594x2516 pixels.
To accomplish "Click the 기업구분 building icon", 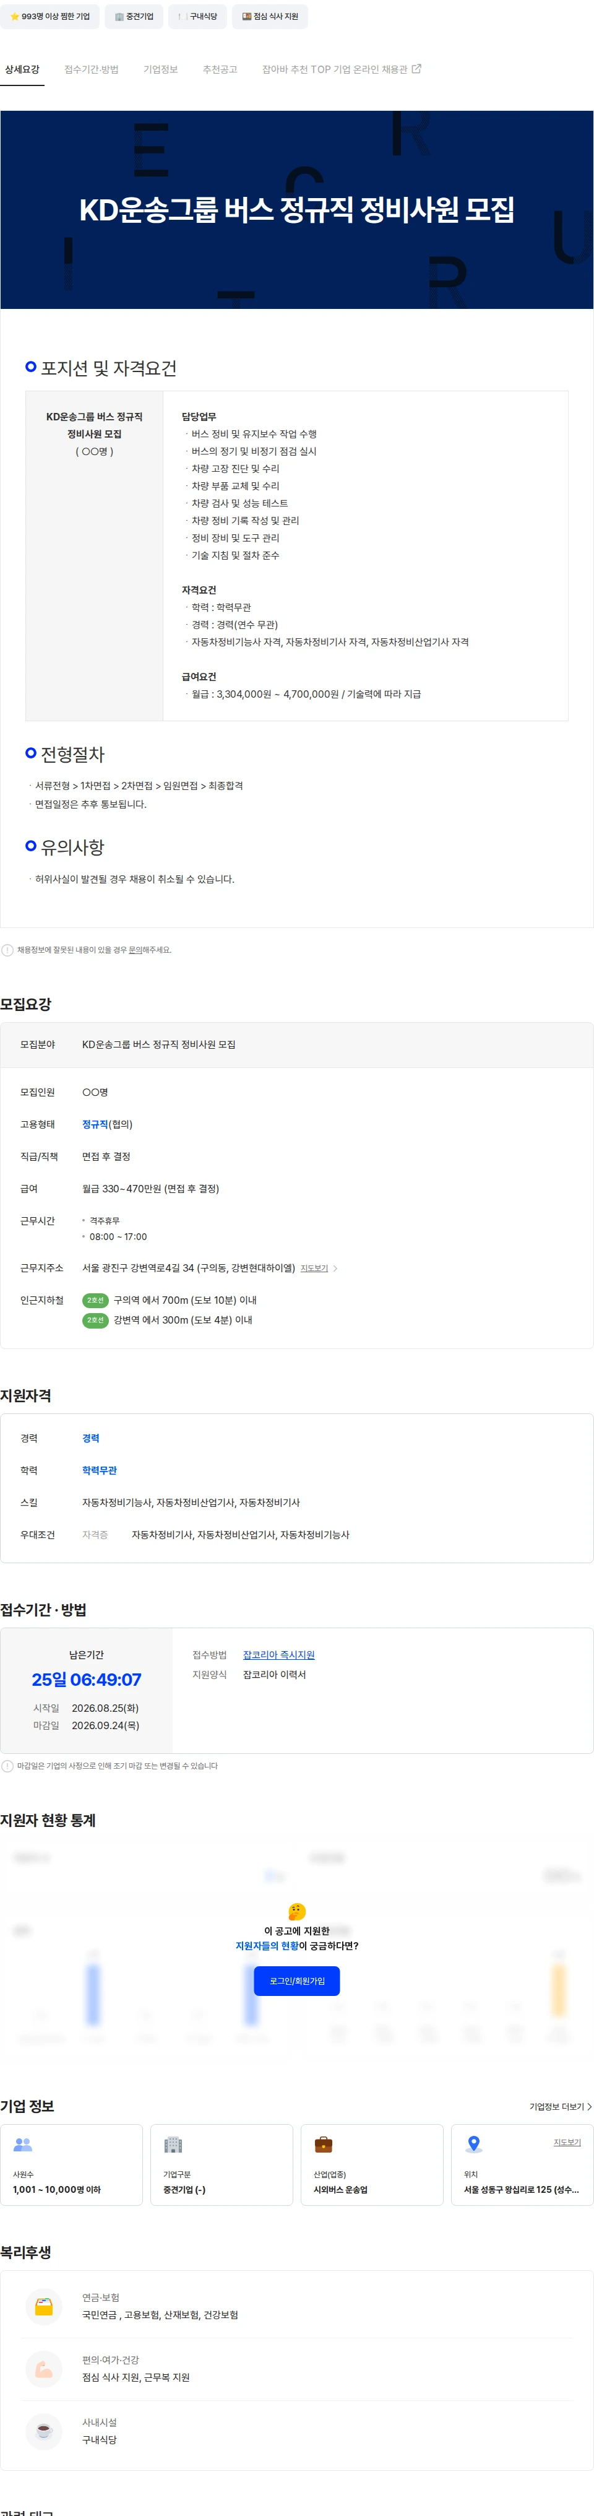I will pyautogui.click(x=173, y=2145).
